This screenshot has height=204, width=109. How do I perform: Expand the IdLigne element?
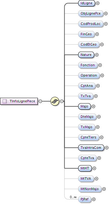tap(98, 3)
